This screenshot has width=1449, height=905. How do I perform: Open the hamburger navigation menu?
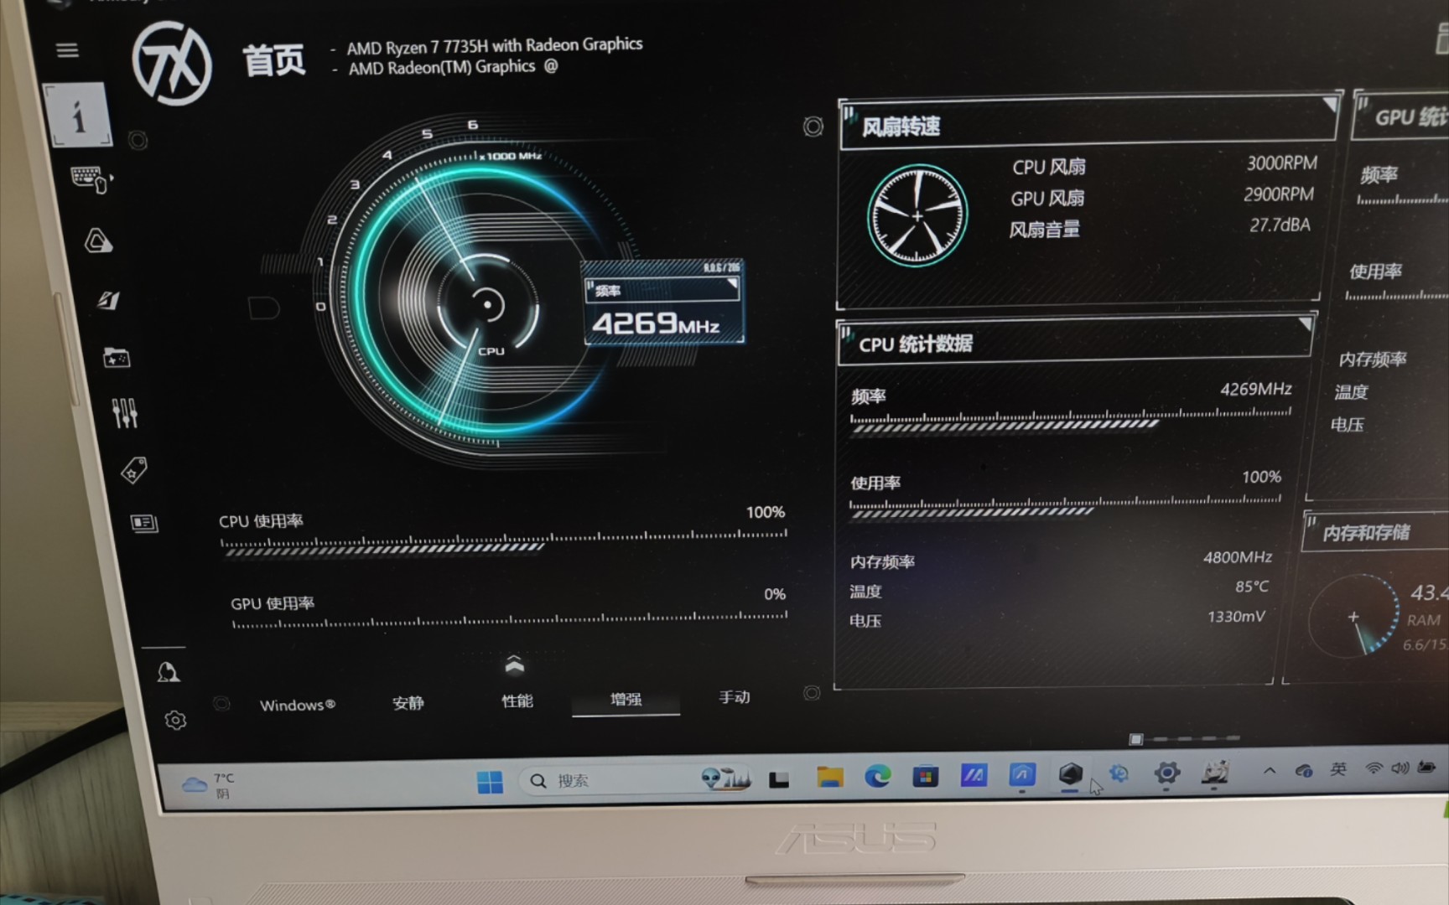(67, 50)
